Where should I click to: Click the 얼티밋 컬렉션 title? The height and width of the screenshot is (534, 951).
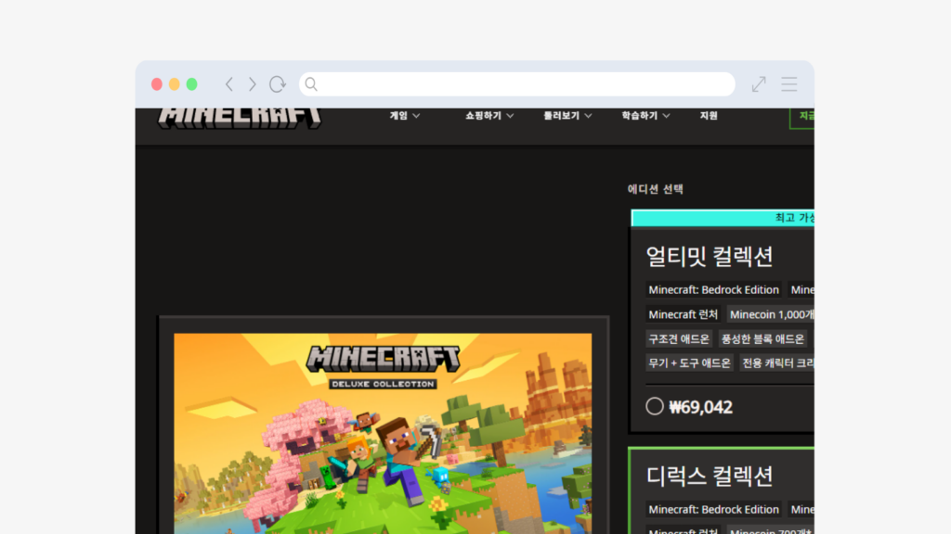coord(709,256)
